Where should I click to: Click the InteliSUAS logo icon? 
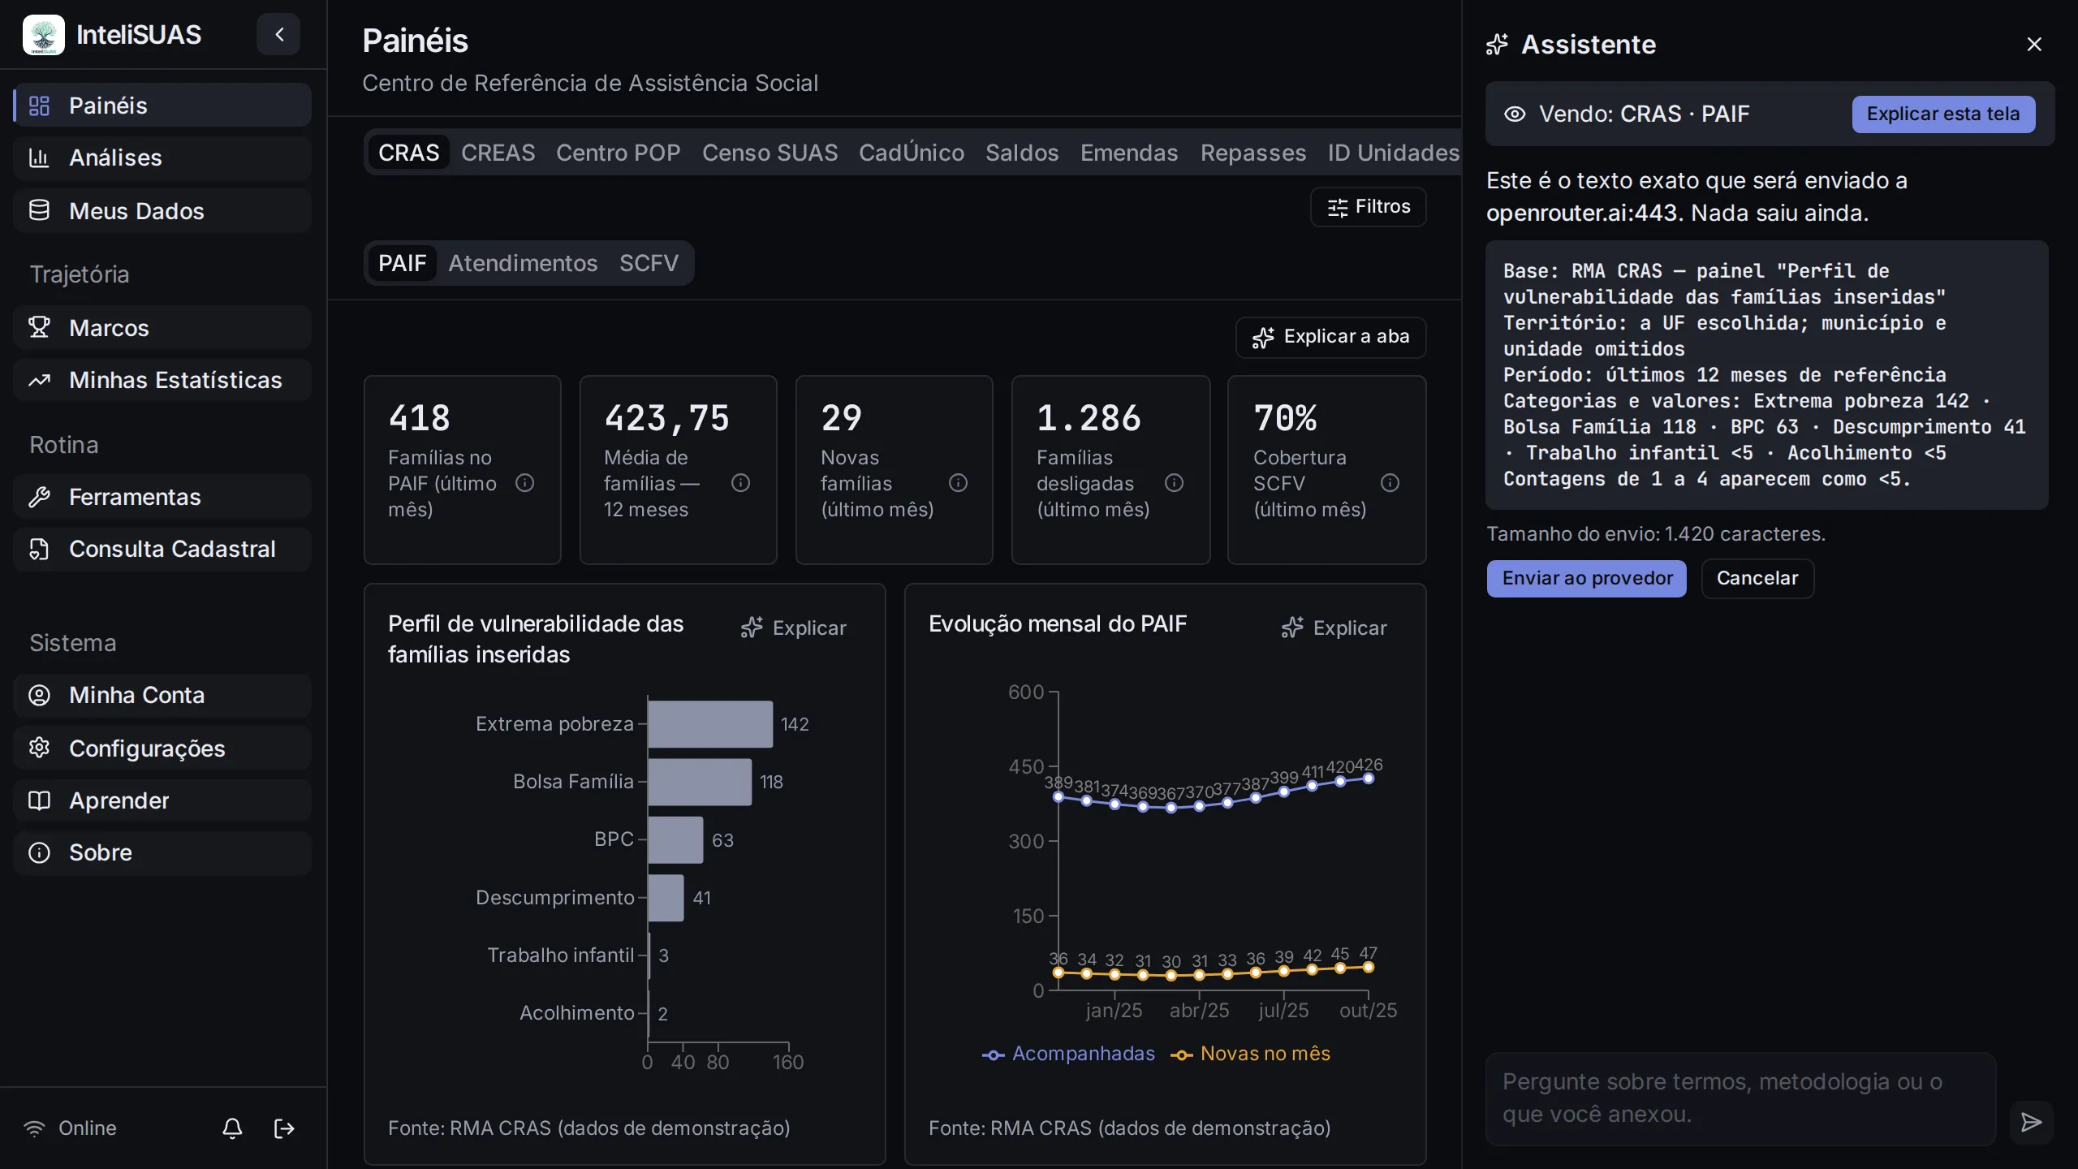point(44,35)
